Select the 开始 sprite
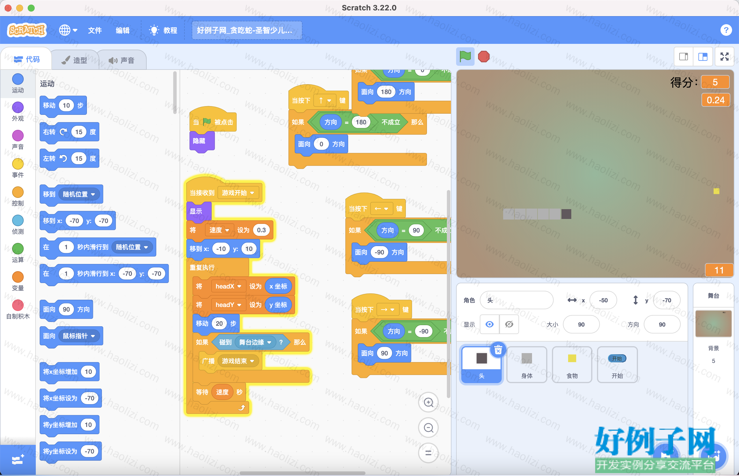739x476 pixels. point(617,365)
